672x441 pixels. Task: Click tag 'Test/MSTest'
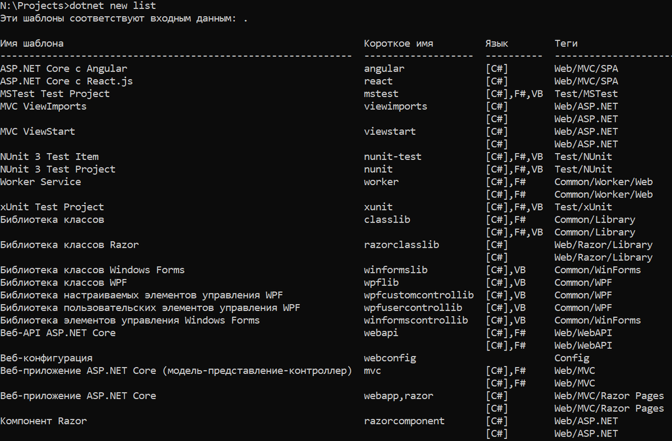[586, 94]
